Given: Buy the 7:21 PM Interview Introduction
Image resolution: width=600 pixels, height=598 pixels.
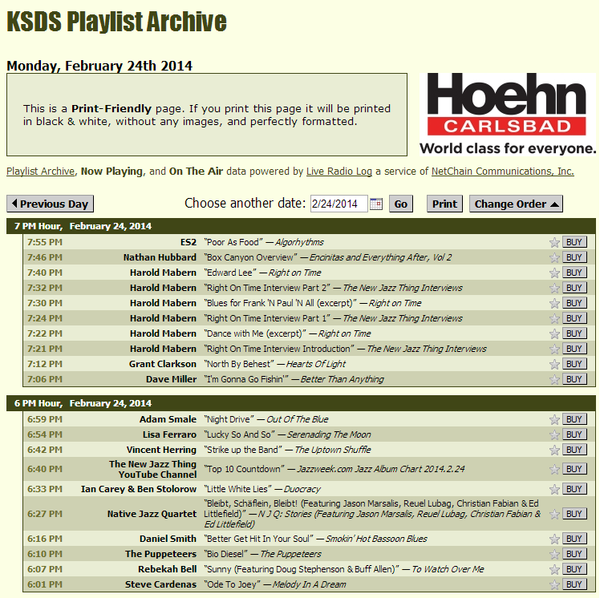Looking at the screenshot, I should point(574,349).
